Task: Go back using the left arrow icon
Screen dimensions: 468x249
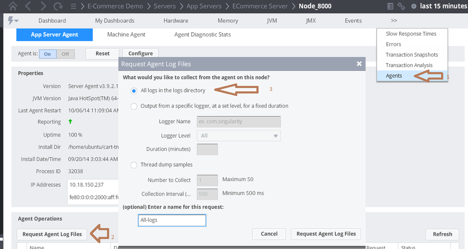Action: (28, 7)
